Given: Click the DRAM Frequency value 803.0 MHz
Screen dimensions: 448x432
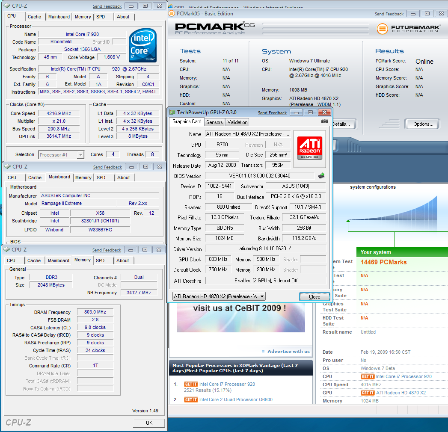Looking at the screenshot, I should [x=95, y=312].
